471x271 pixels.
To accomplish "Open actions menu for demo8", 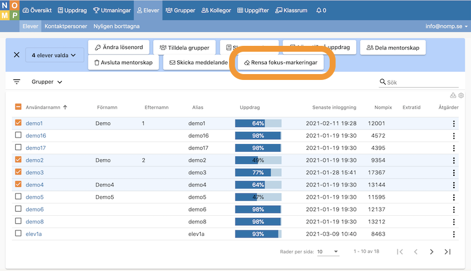I will [x=453, y=222].
